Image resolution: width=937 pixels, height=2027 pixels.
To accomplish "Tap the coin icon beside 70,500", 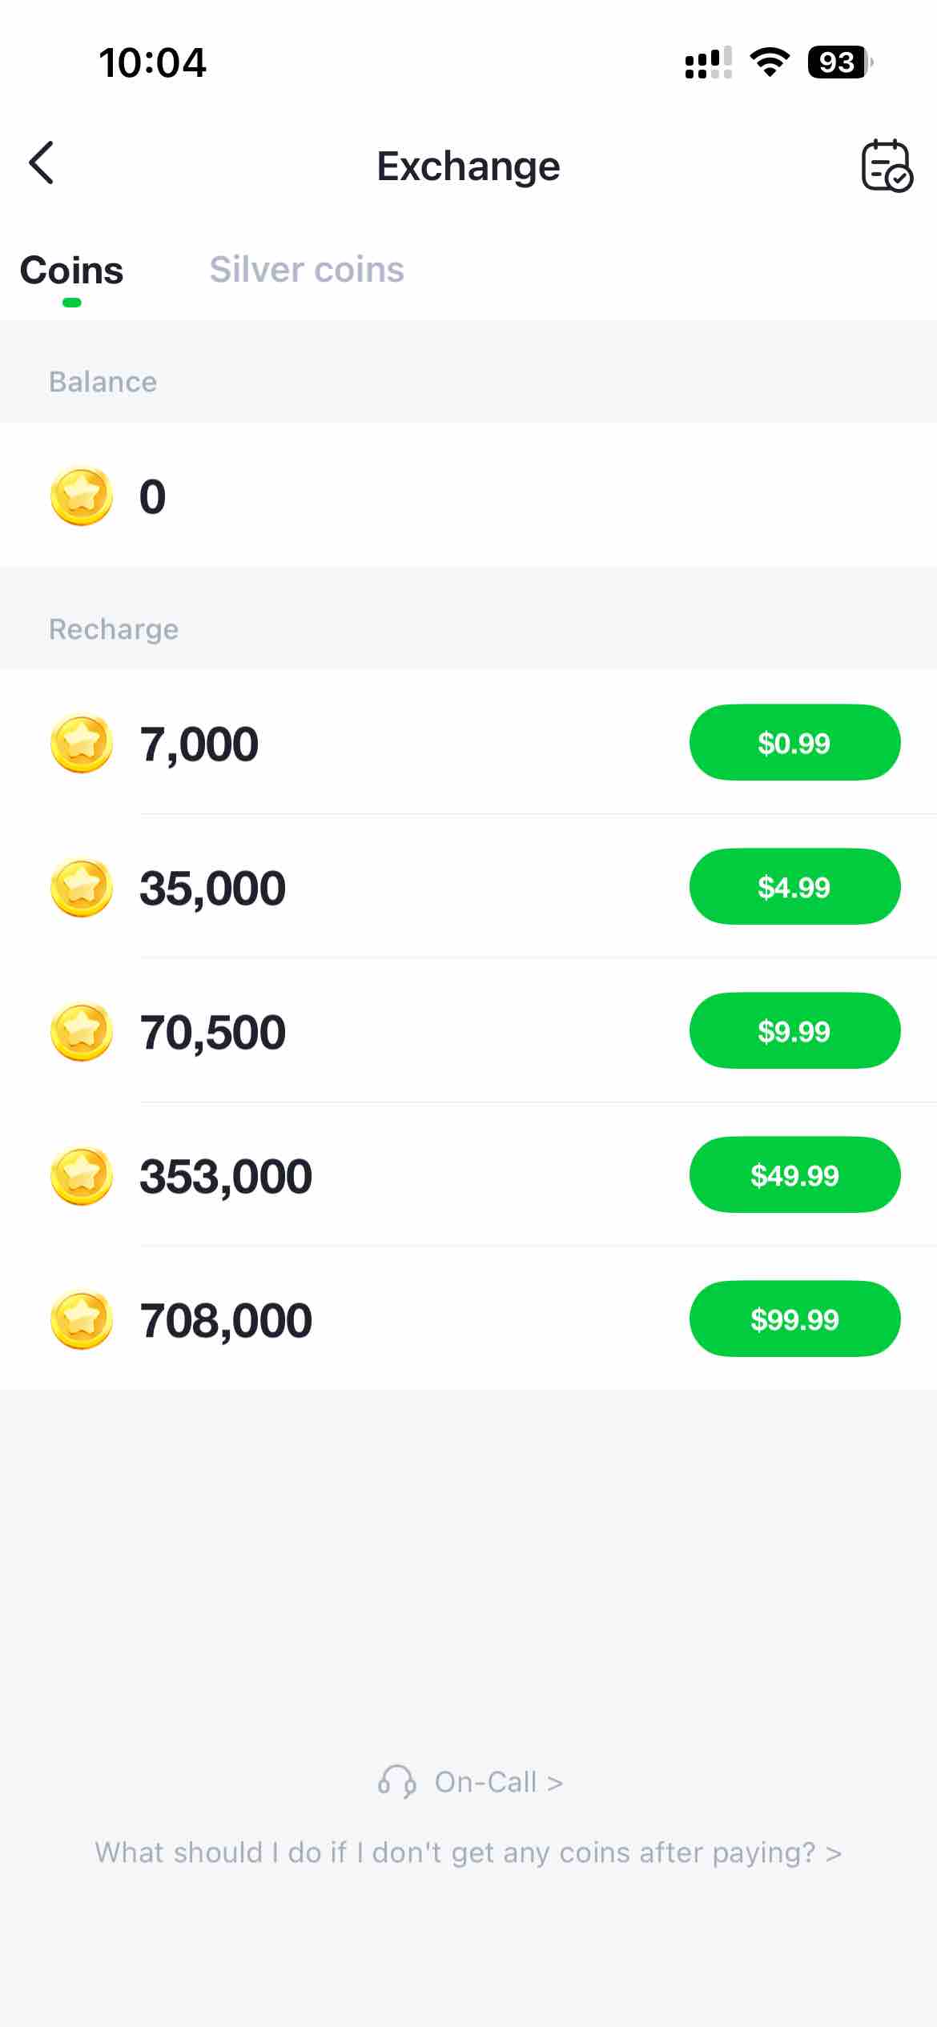I will (x=81, y=1031).
